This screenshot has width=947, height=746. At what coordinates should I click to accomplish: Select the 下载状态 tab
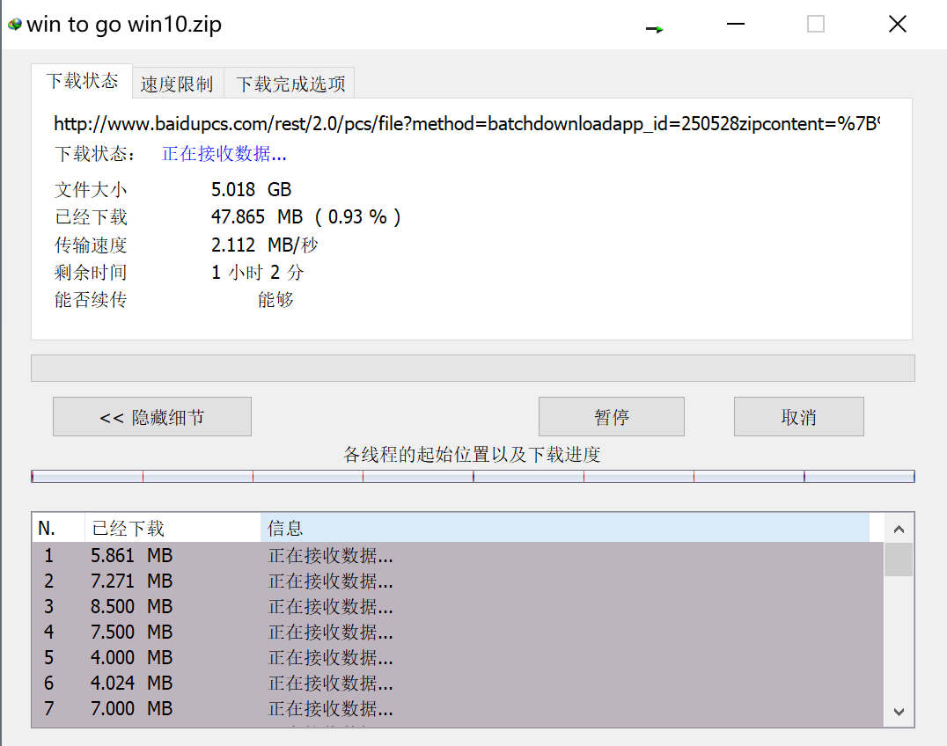pyautogui.click(x=82, y=81)
